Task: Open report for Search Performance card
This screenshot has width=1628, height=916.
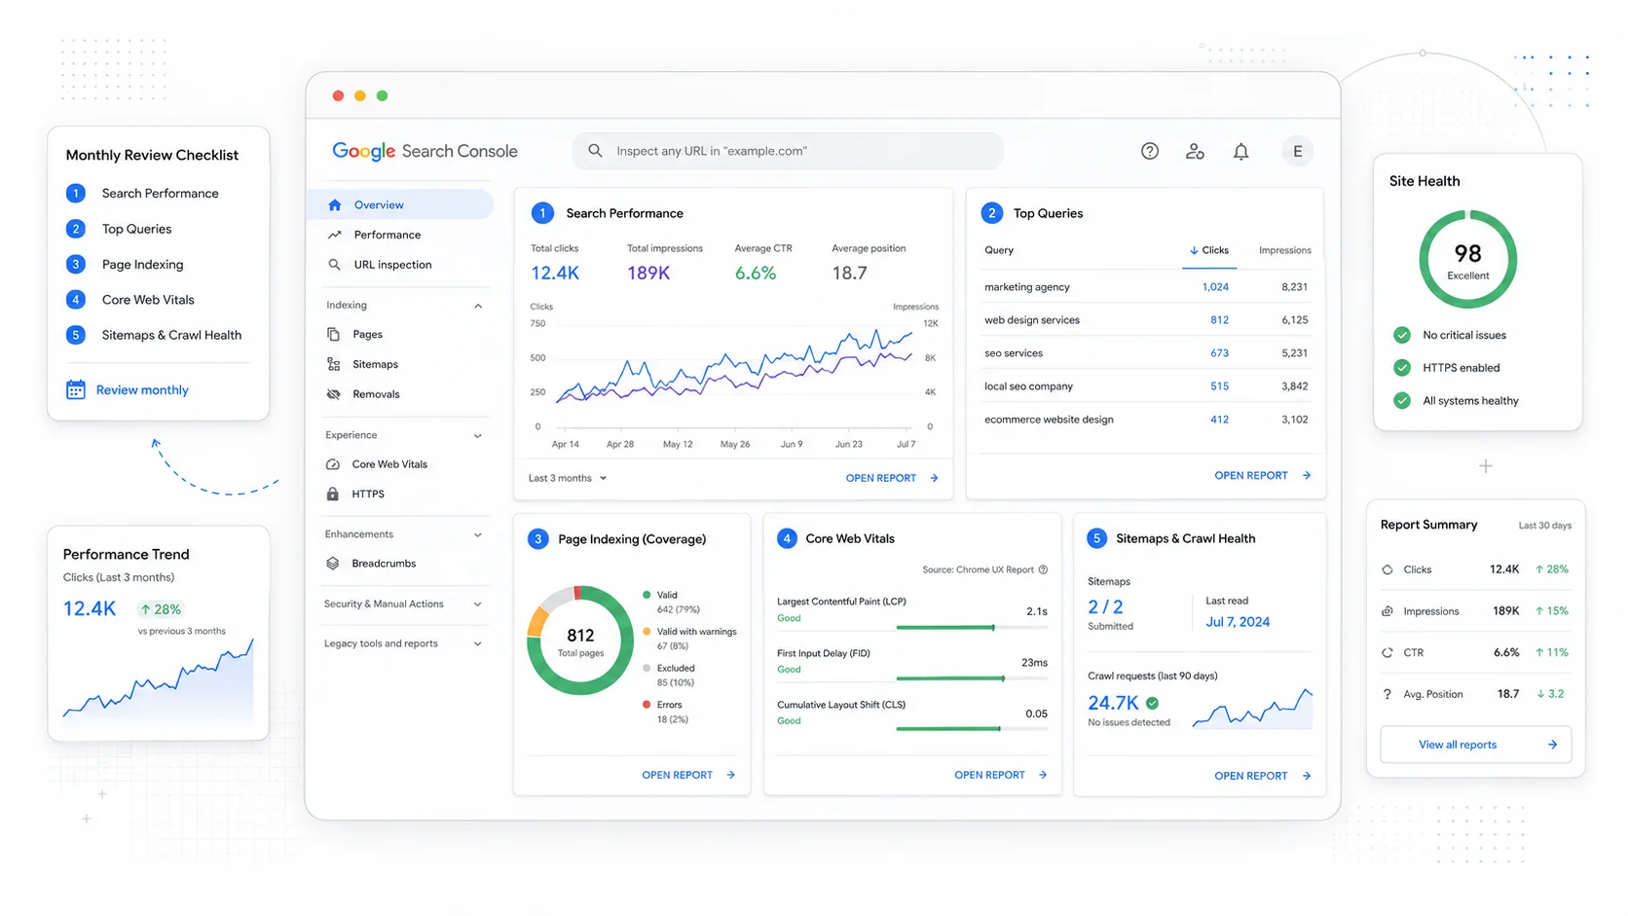Action: point(892,478)
